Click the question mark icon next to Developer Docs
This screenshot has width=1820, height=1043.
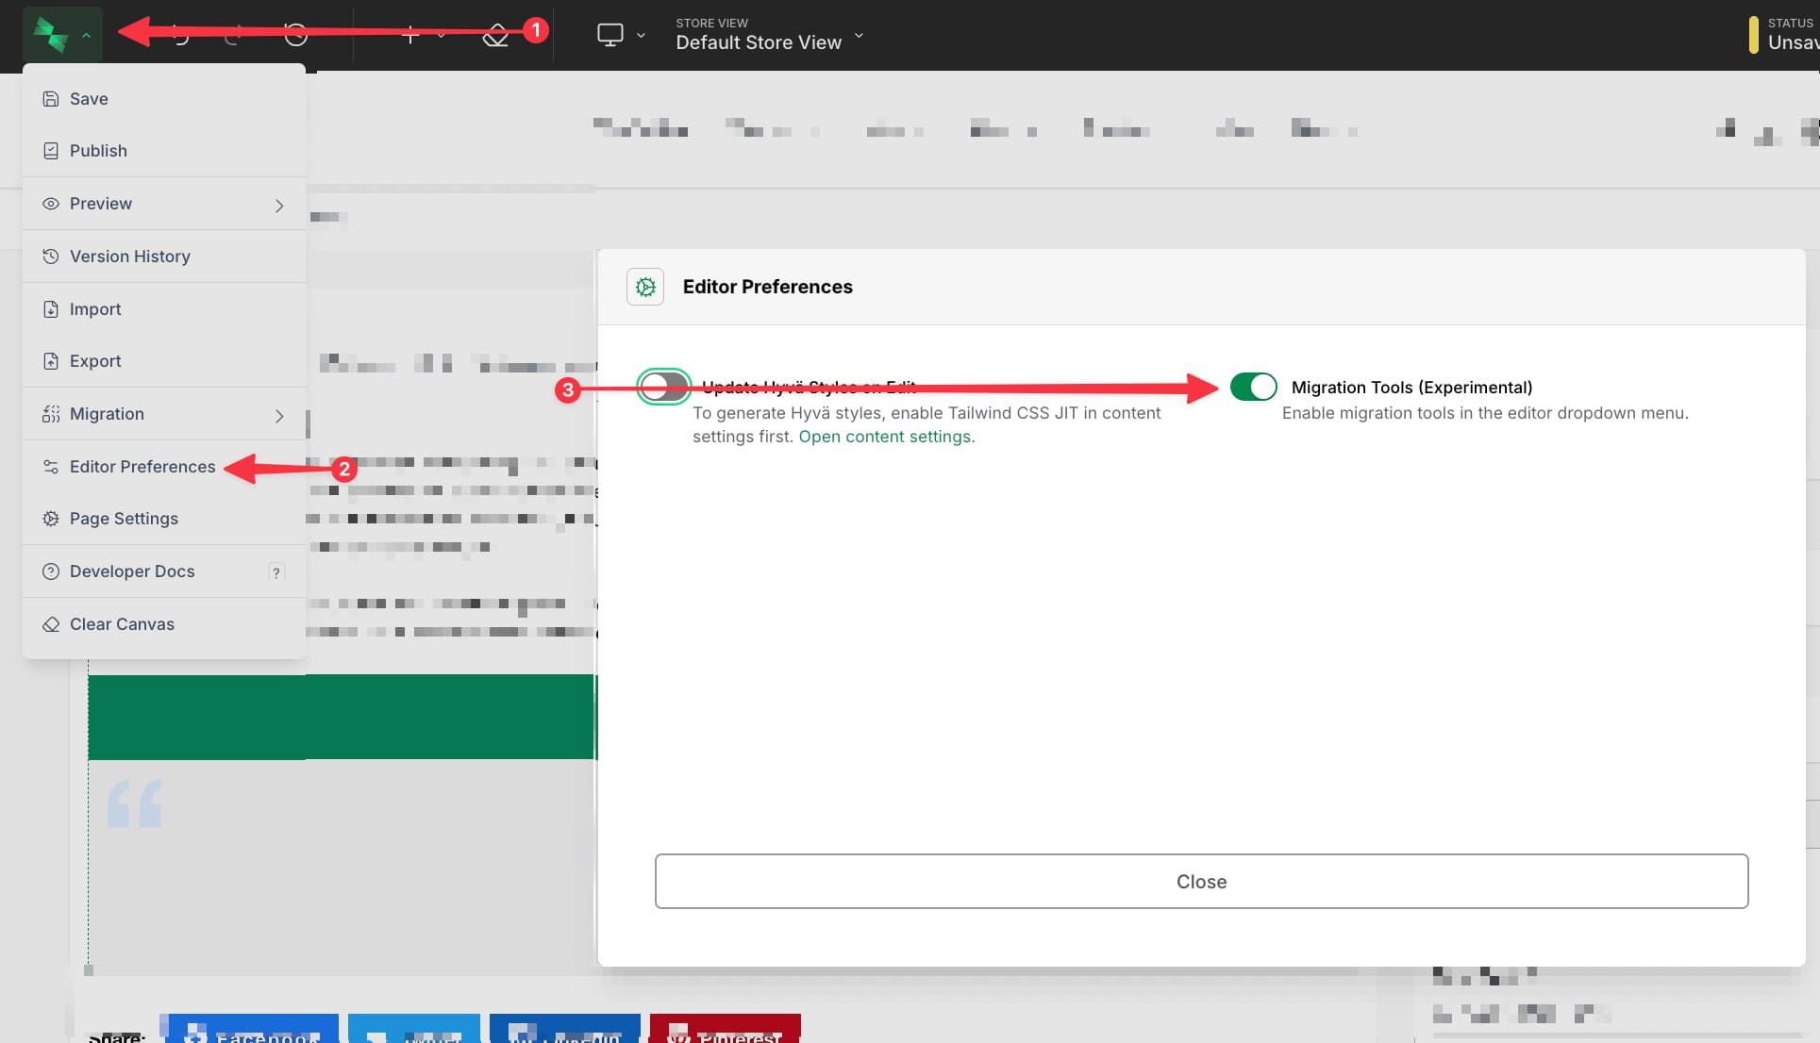pos(275,571)
